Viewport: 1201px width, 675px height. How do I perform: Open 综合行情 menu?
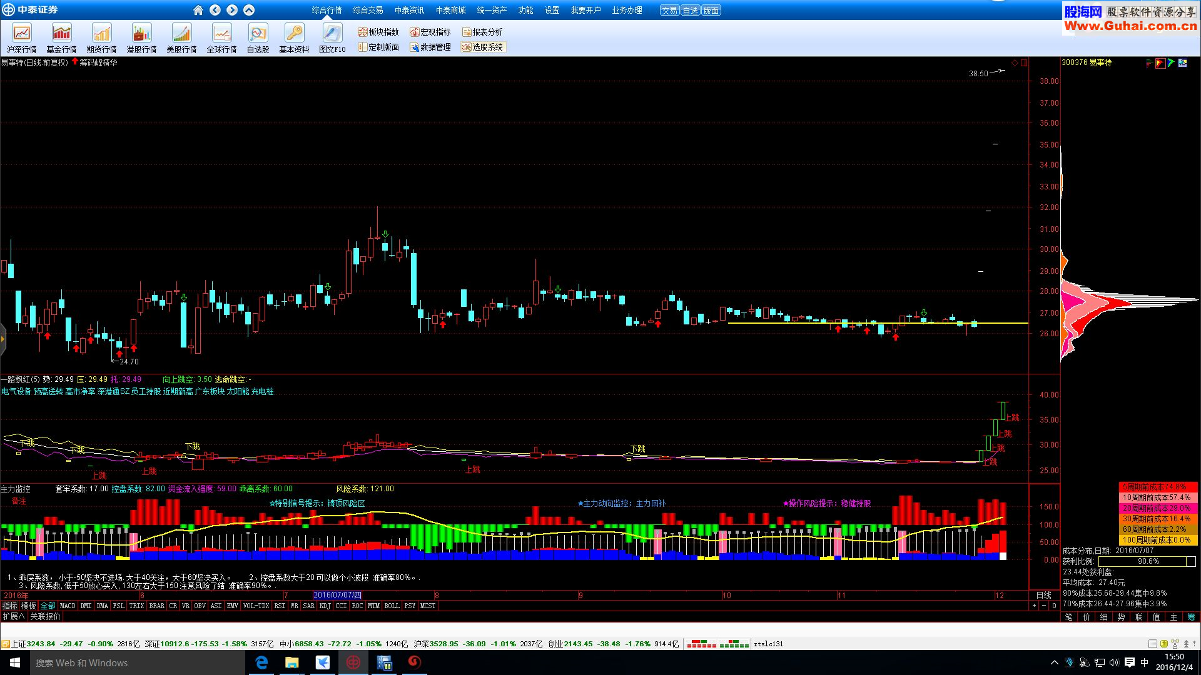[327, 10]
